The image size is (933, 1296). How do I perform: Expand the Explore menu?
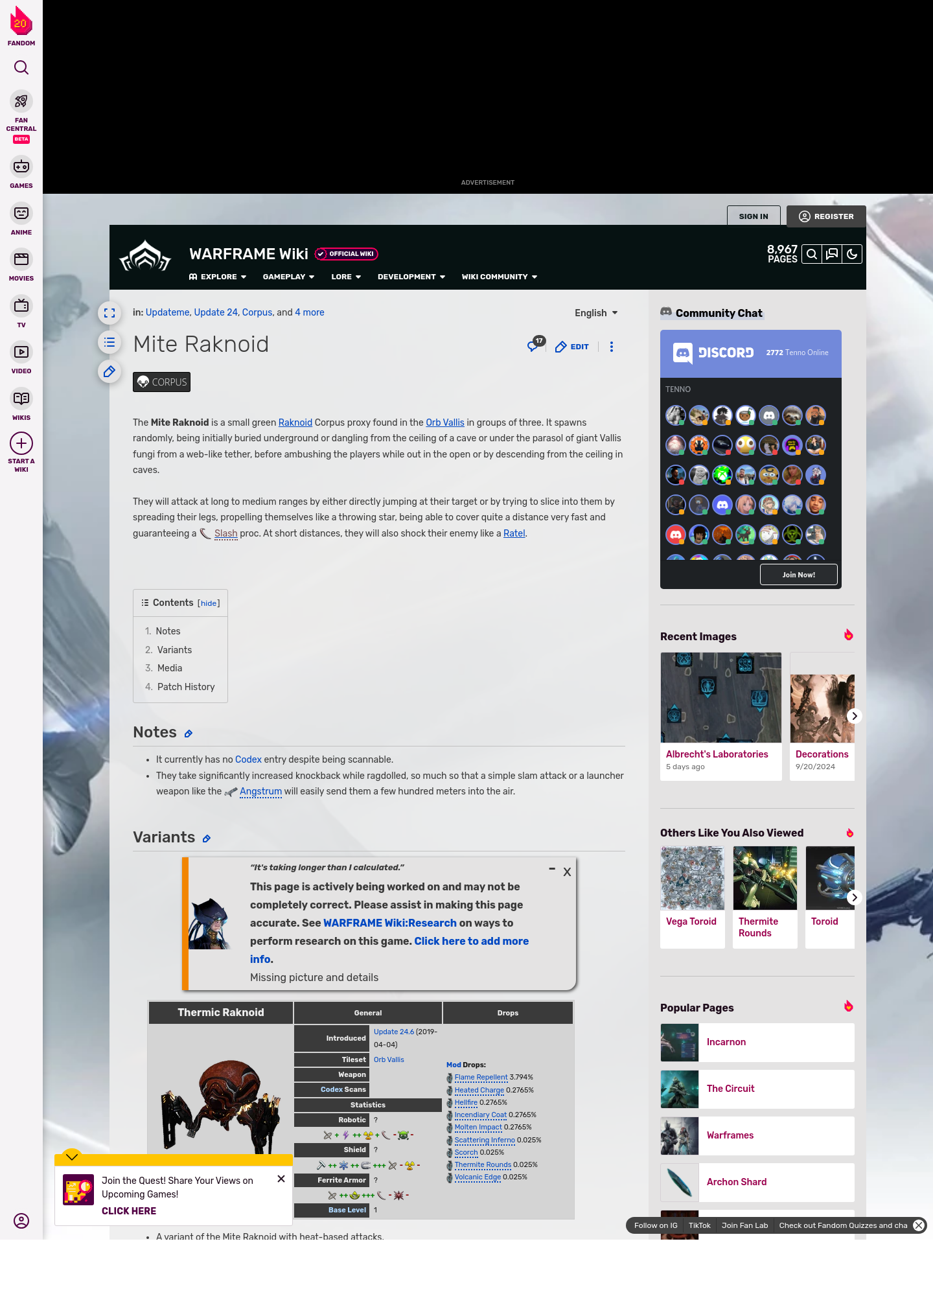pos(218,277)
